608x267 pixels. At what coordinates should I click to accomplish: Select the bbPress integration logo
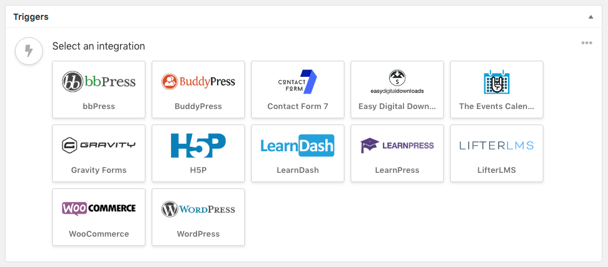(99, 82)
